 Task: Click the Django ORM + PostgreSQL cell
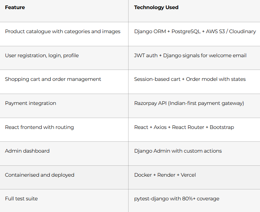(194, 34)
